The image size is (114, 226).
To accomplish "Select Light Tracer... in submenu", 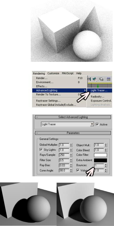I will [x=100, y=90].
